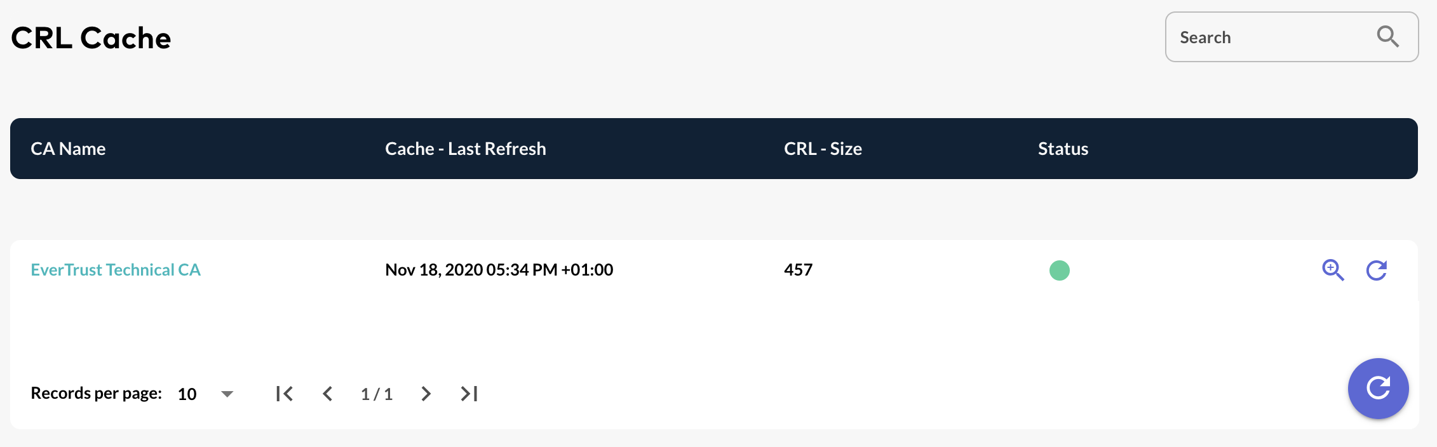Go to the next page
Screen dimensions: 1437x447
tap(426, 394)
